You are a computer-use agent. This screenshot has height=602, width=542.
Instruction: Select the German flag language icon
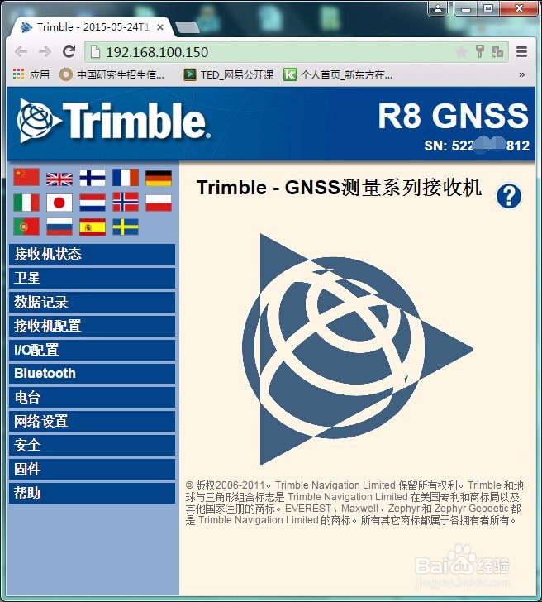(x=159, y=179)
